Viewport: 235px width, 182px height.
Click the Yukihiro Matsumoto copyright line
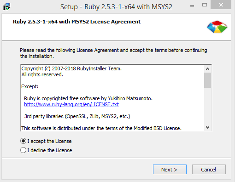(x=88, y=98)
